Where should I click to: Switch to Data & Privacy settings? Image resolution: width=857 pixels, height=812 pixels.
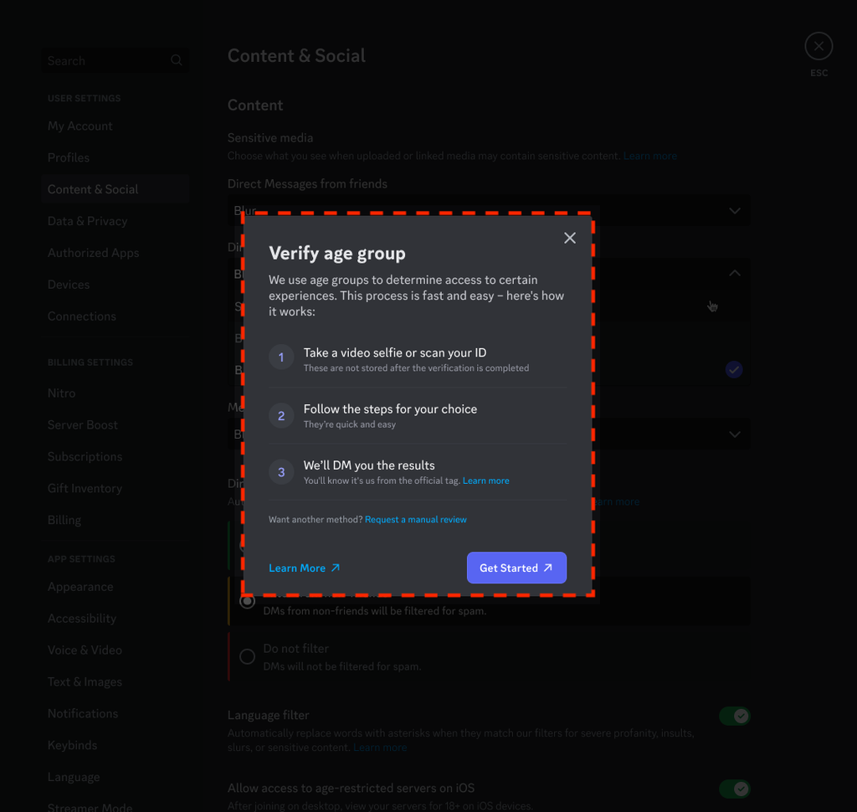click(x=89, y=221)
